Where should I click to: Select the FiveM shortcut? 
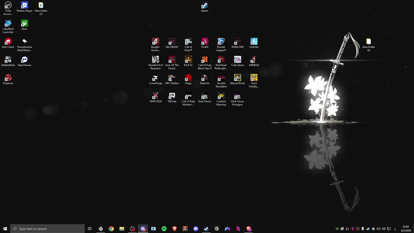tap(205, 44)
